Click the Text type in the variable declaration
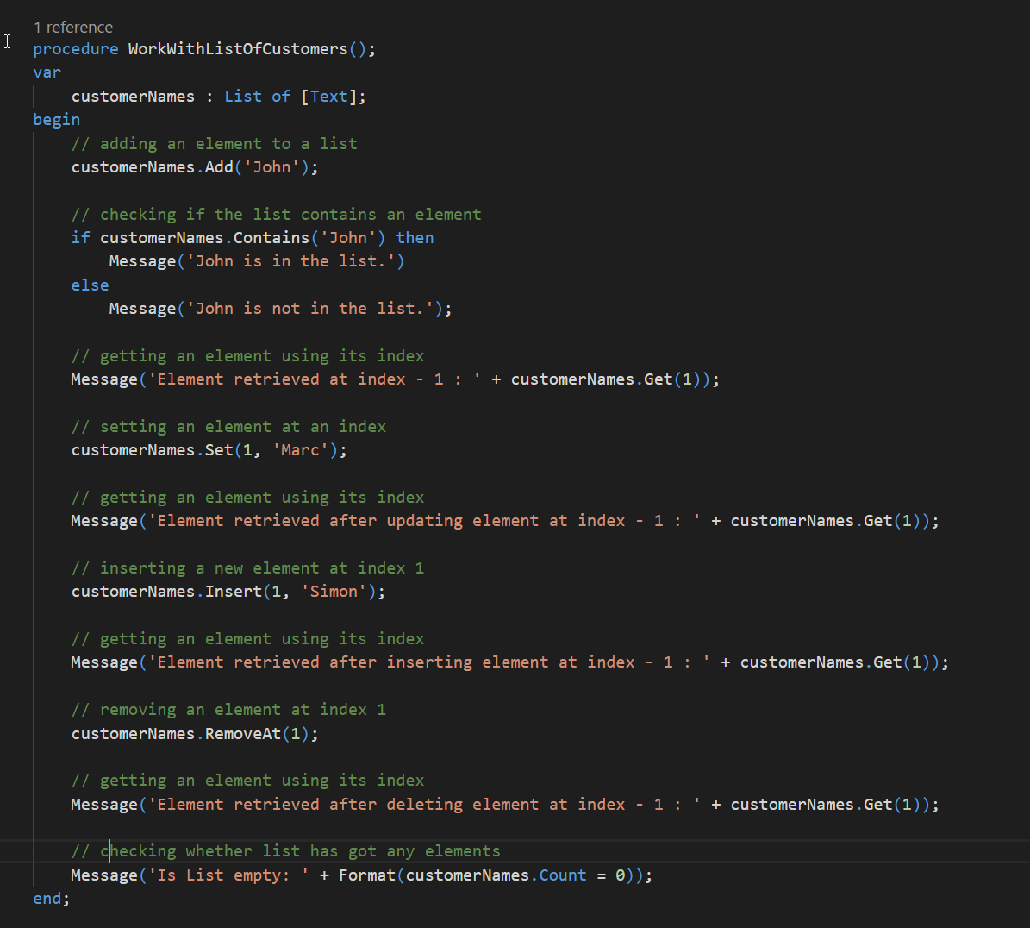The height and width of the screenshot is (928, 1030). tap(328, 97)
